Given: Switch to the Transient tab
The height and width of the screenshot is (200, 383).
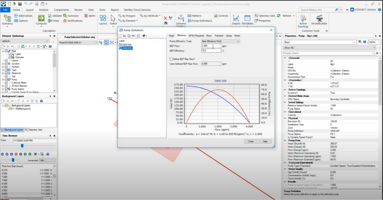Looking at the screenshot, I should pos(219,36).
